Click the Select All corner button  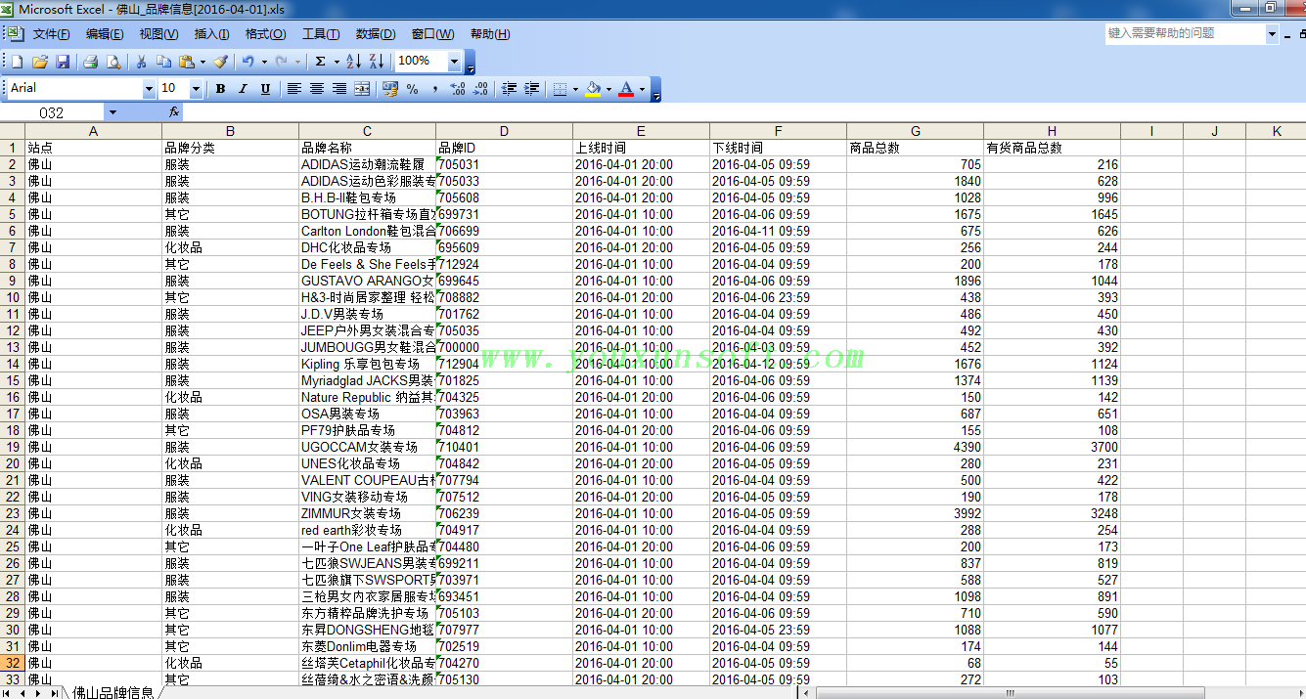tap(13, 131)
